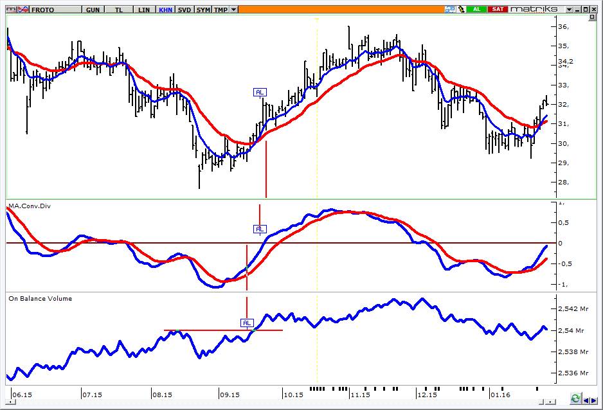
Task: Move chart right with blue arrow
Action: [594, 400]
